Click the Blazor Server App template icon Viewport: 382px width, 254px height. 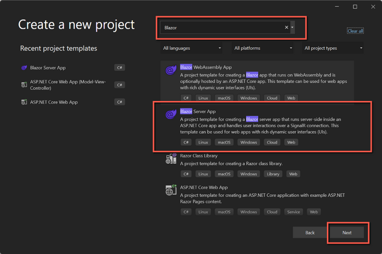[x=171, y=115]
